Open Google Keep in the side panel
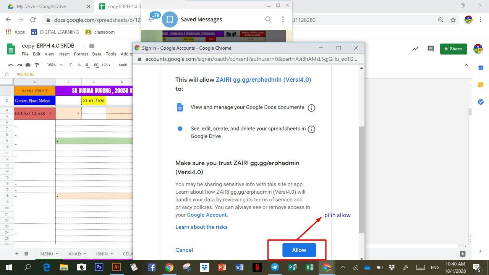The width and height of the screenshot is (489, 275). pyautogui.click(x=481, y=85)
